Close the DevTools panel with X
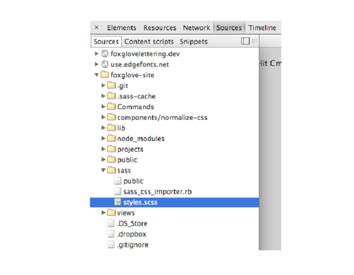Screen dimensions: 354x275 pos(97,28)
